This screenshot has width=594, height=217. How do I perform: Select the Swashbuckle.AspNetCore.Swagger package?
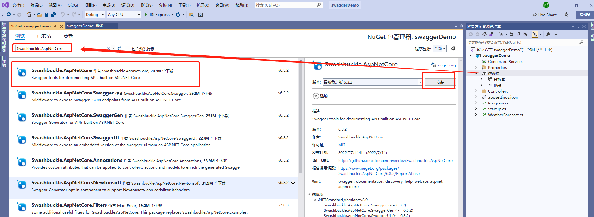click(153, 96)
